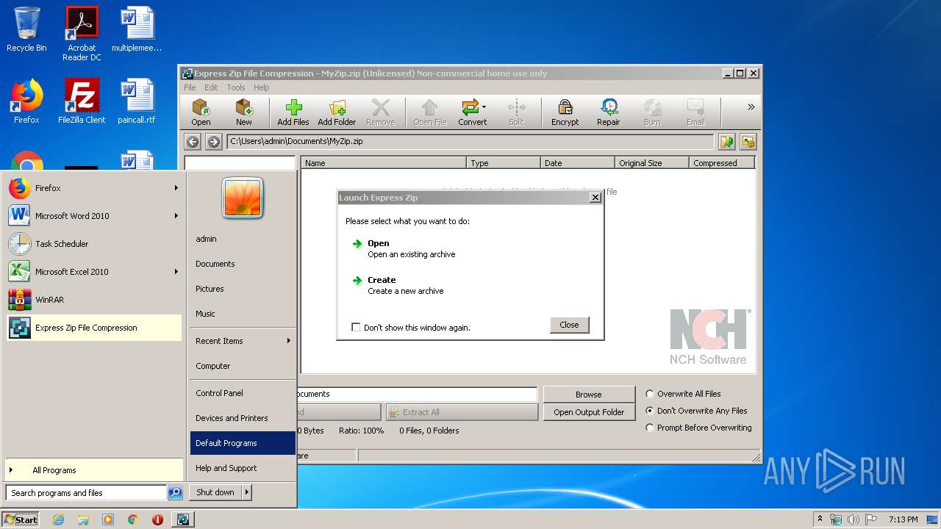Viewport: 941px width, 529px height.
Task: Open the Acrobat Reader DC desktop shortcut
Action: coord(82,34)
